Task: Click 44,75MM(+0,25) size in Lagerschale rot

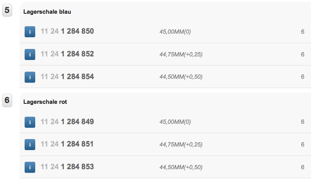Action: tap(181, 145)
